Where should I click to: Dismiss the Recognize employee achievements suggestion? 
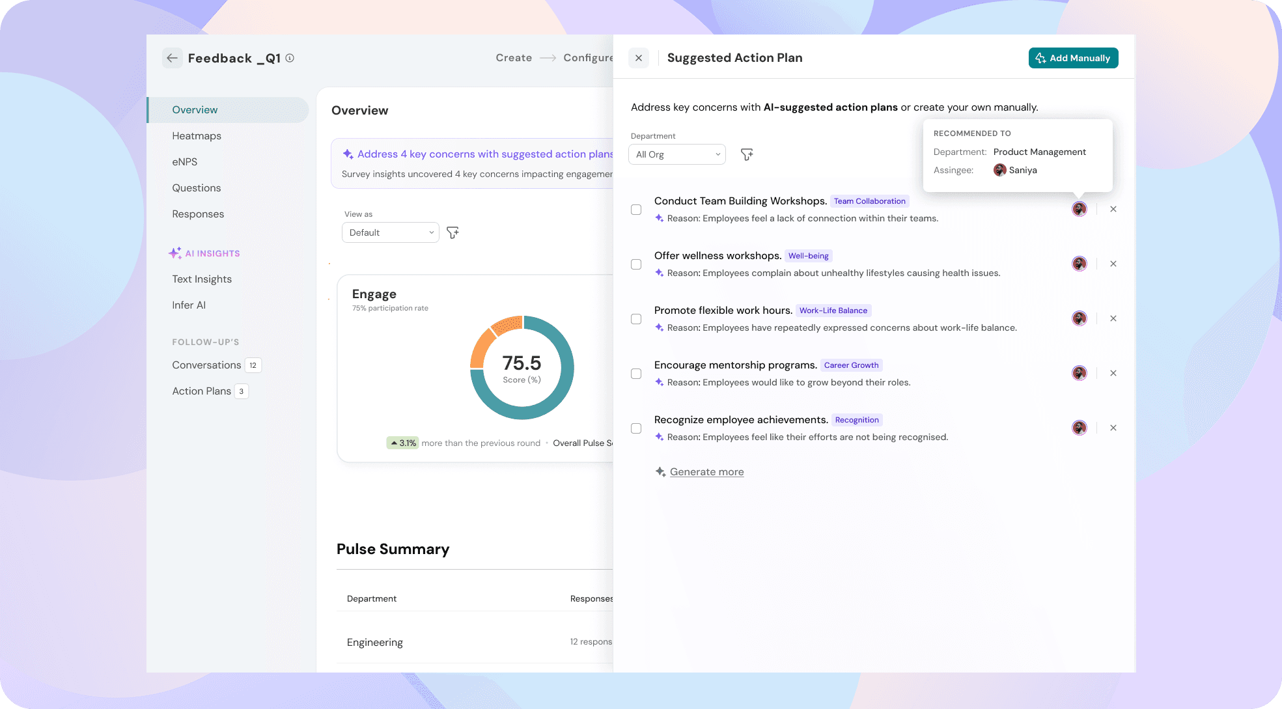click(1113, 428)
